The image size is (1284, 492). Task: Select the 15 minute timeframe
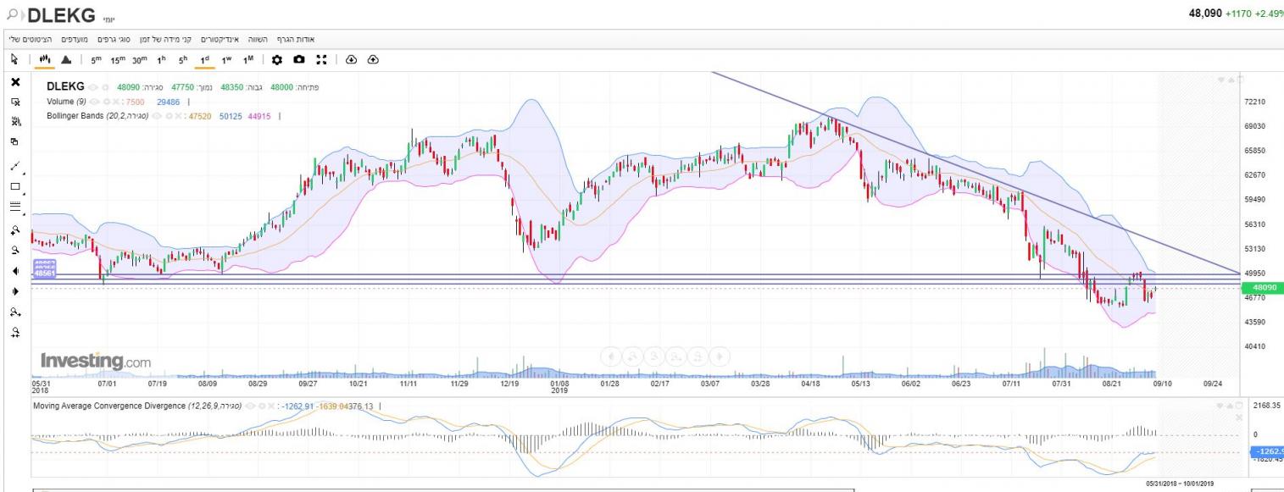pos(118,60)
